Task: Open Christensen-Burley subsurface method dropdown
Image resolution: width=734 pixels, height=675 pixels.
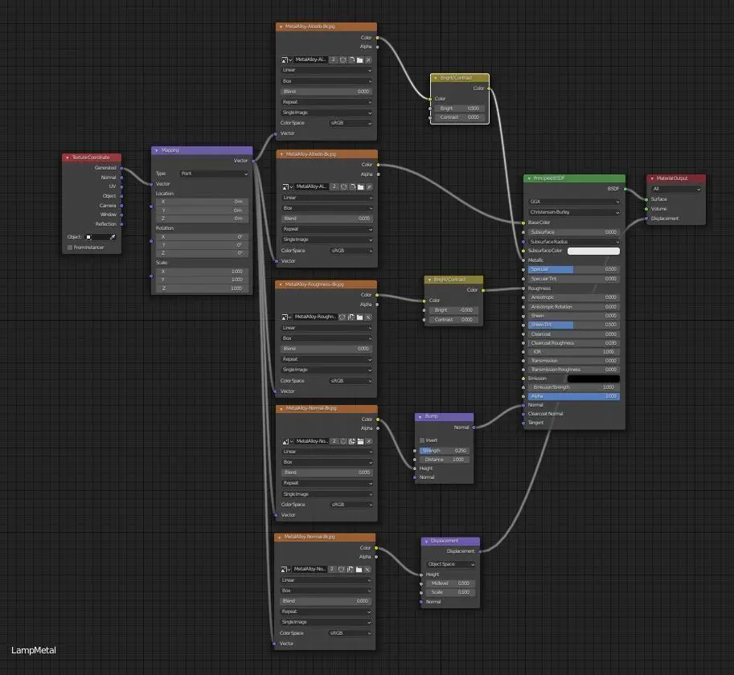Action: tap(574, 212)
